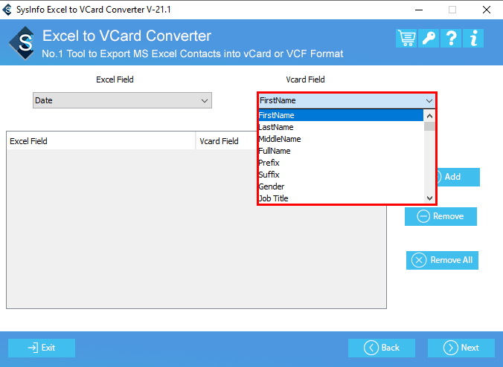Open help via question mark icon
Image resolution: width=503 pixels, height=367 pixels.
coord(451,38)
